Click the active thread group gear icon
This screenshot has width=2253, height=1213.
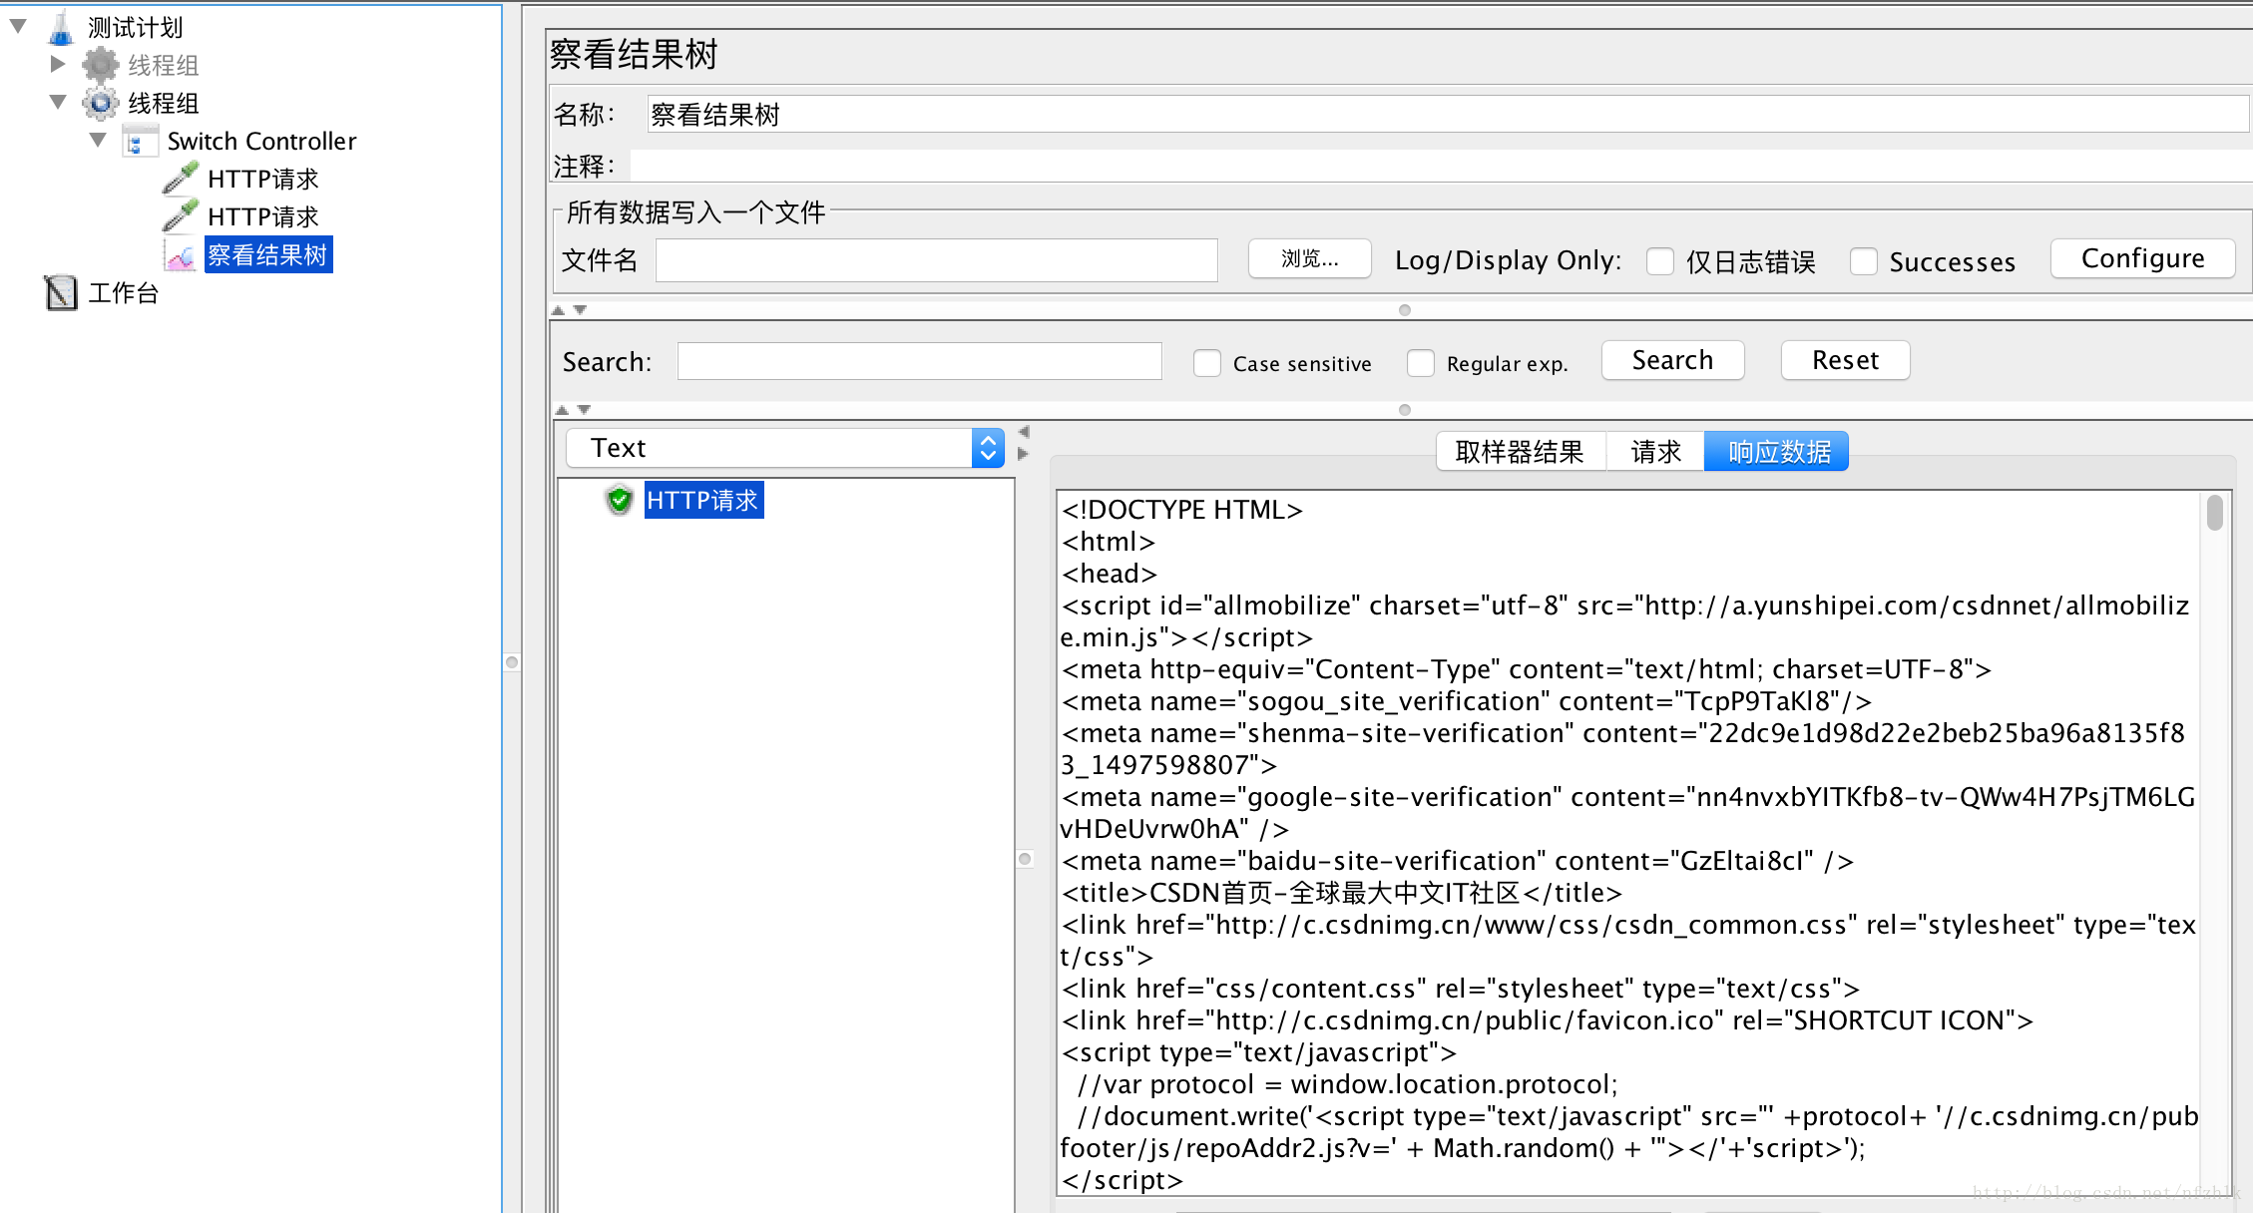[100, 103]
